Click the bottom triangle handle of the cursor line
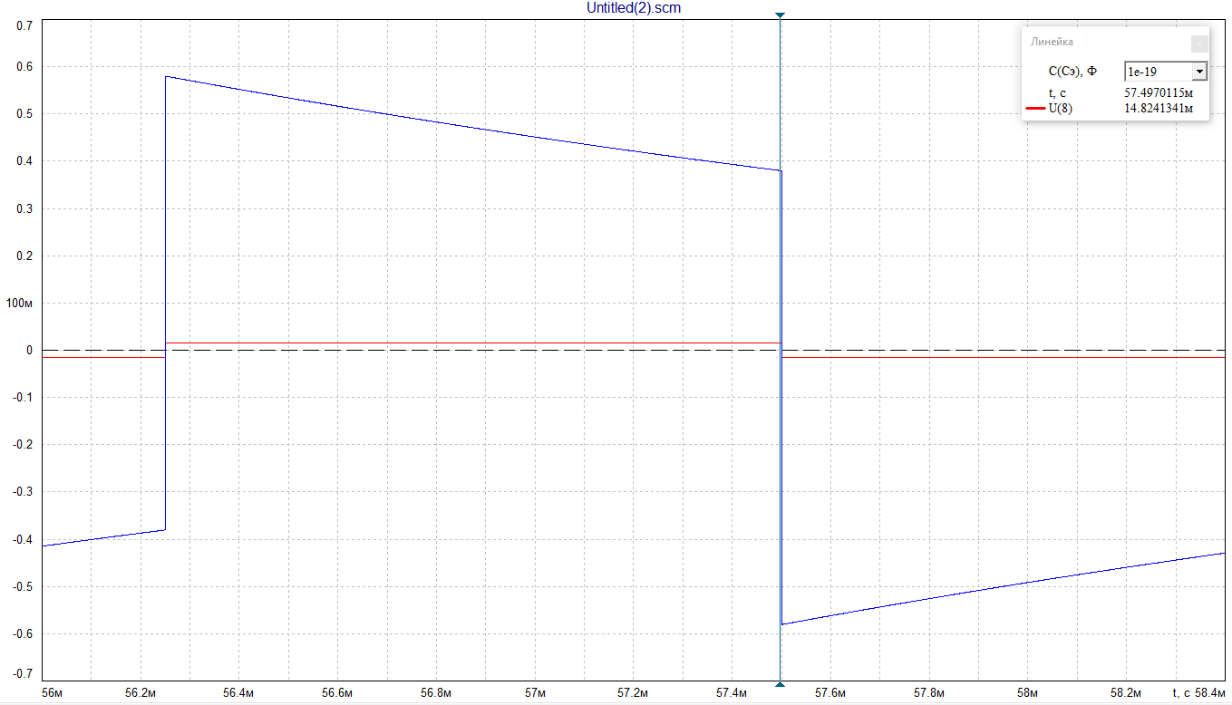 click(780, 684)
